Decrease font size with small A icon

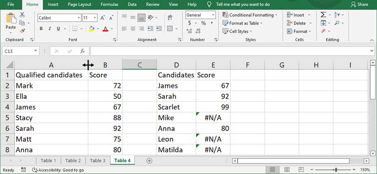click(111, 18)
